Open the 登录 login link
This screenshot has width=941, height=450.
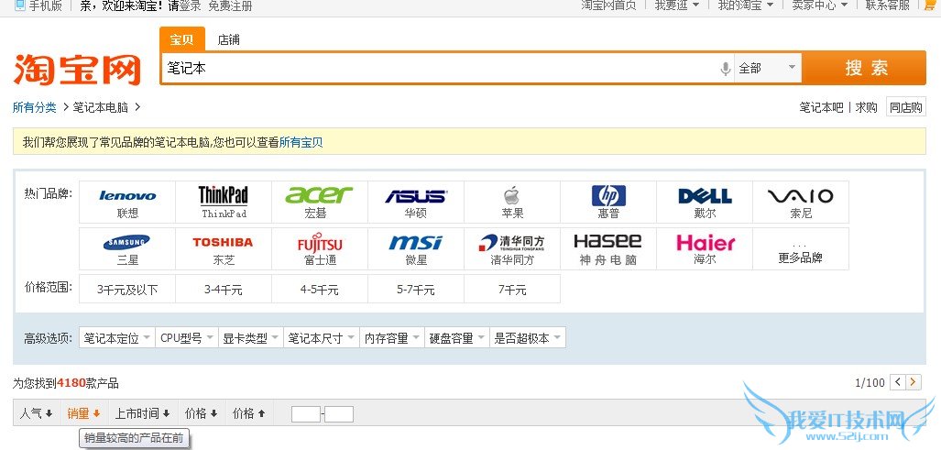click(x=191, y=6)
